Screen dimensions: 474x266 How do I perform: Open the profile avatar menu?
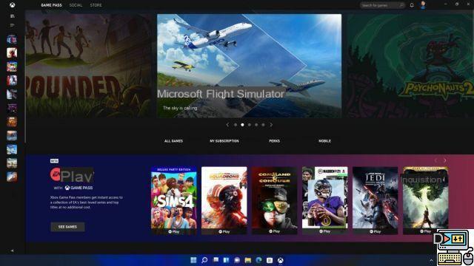click(423, 5)
